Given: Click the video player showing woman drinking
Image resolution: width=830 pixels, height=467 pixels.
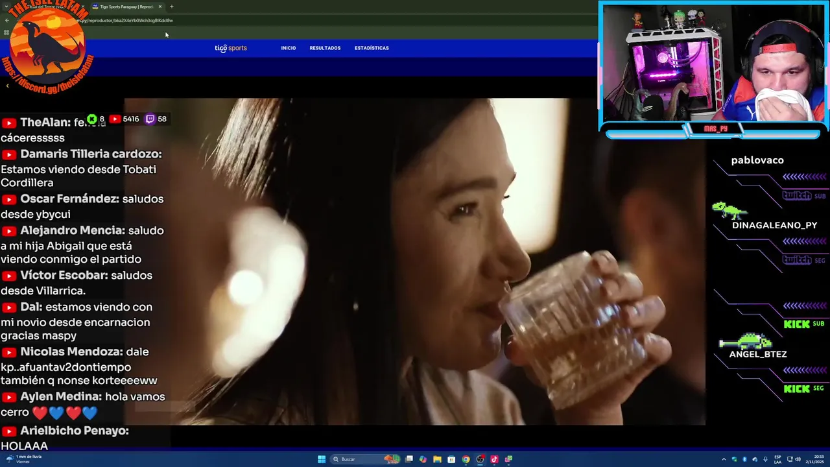Looking at the screenshot, I should pyautogui.click(x=414, y=261).
